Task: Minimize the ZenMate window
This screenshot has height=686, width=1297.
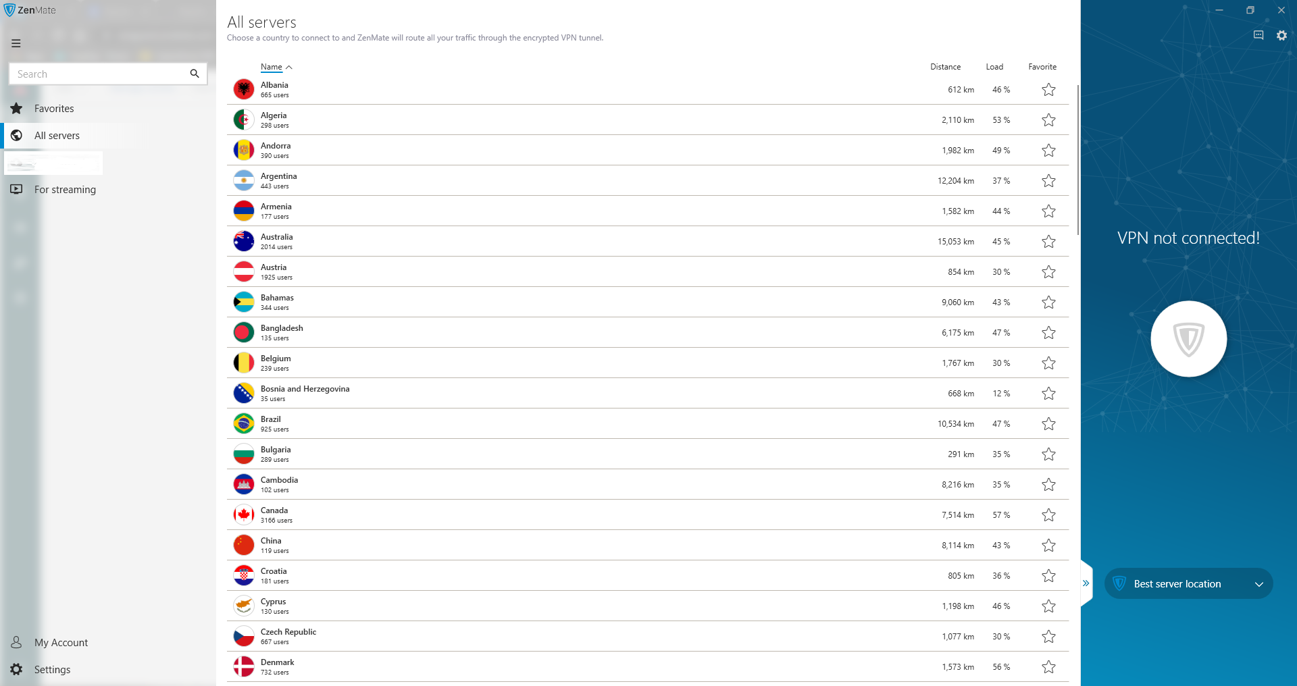Action: 1219,10
